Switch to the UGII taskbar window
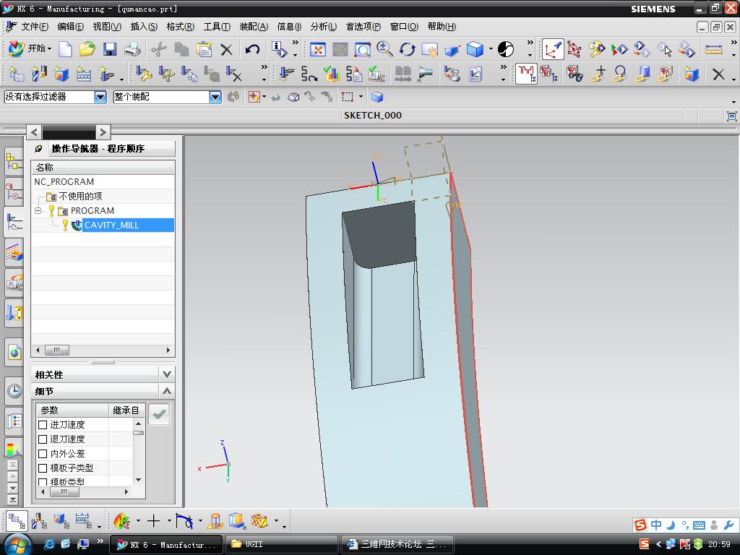This screenshot has height=555, width=740. pos(282,544)
